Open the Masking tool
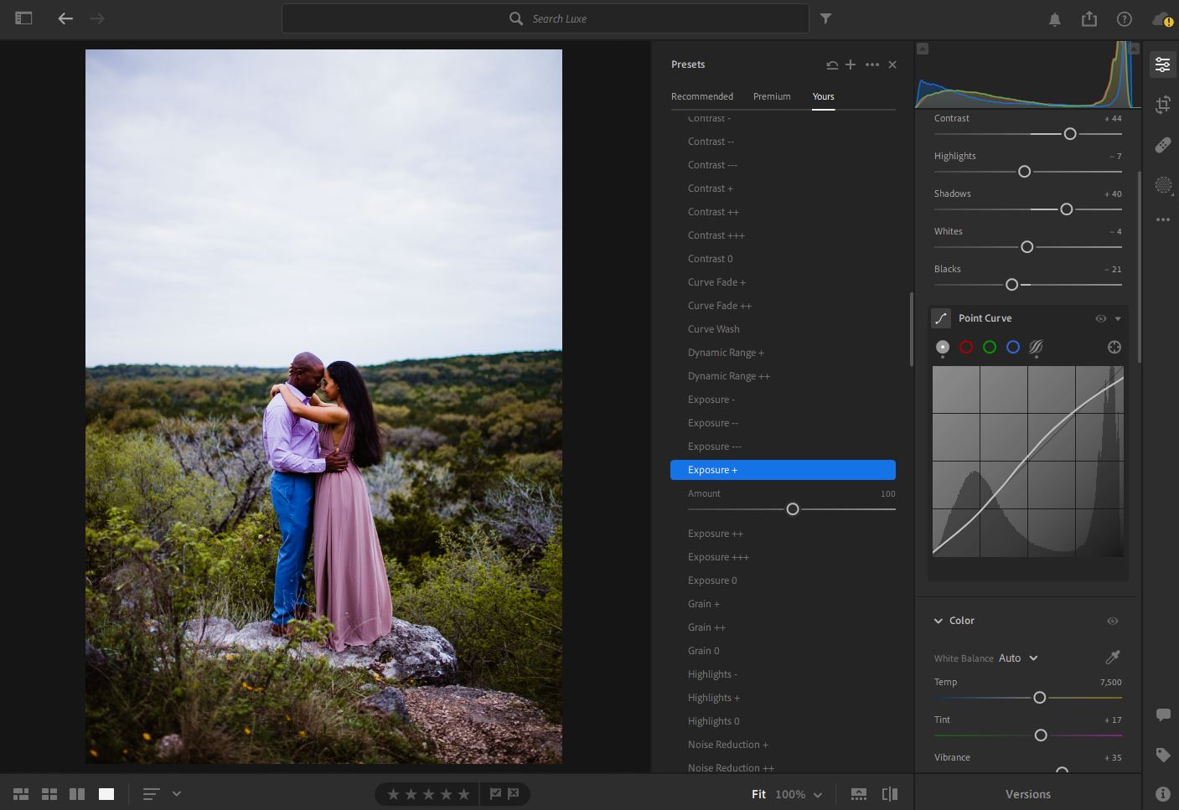 [1162, 185]
